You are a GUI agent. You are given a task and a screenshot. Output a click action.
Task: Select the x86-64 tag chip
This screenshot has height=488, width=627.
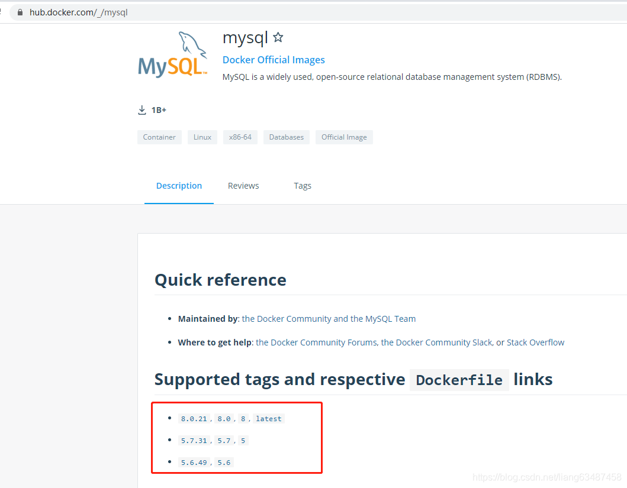pos(240,137)
